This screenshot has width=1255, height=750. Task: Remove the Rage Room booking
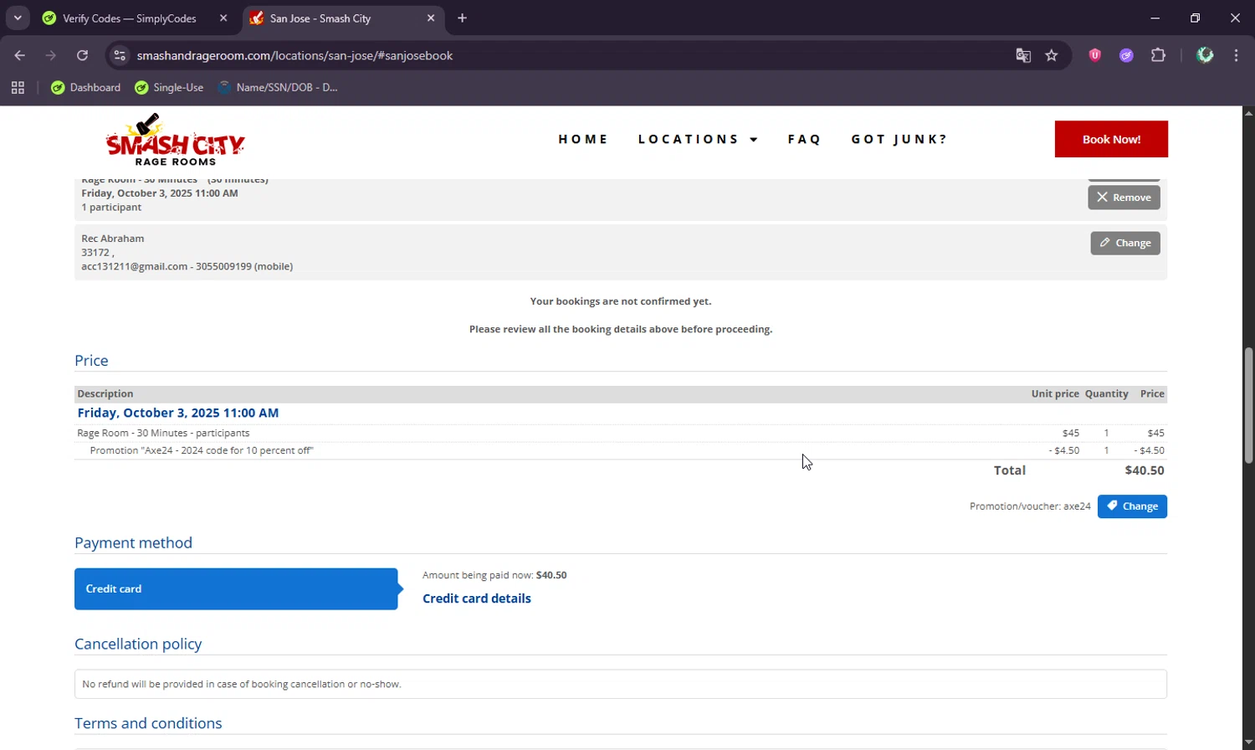1124,198
